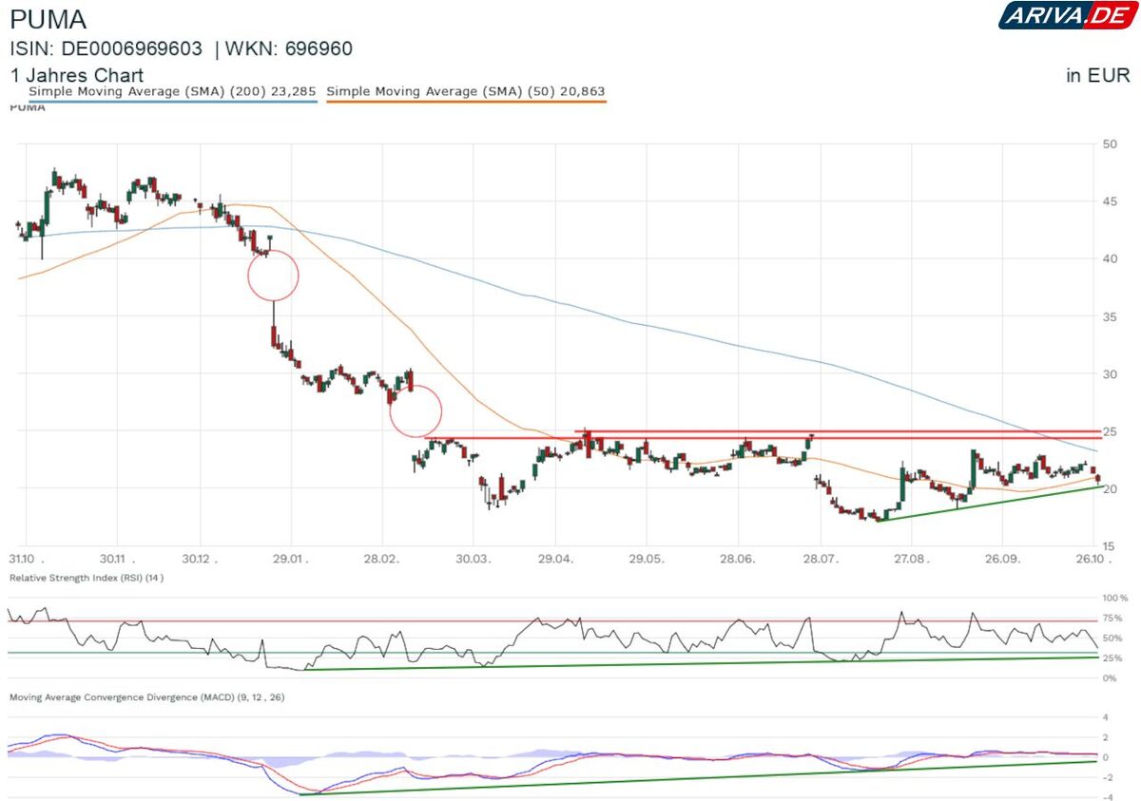Click the 29.05. date axis label

[x=646, y=559]
